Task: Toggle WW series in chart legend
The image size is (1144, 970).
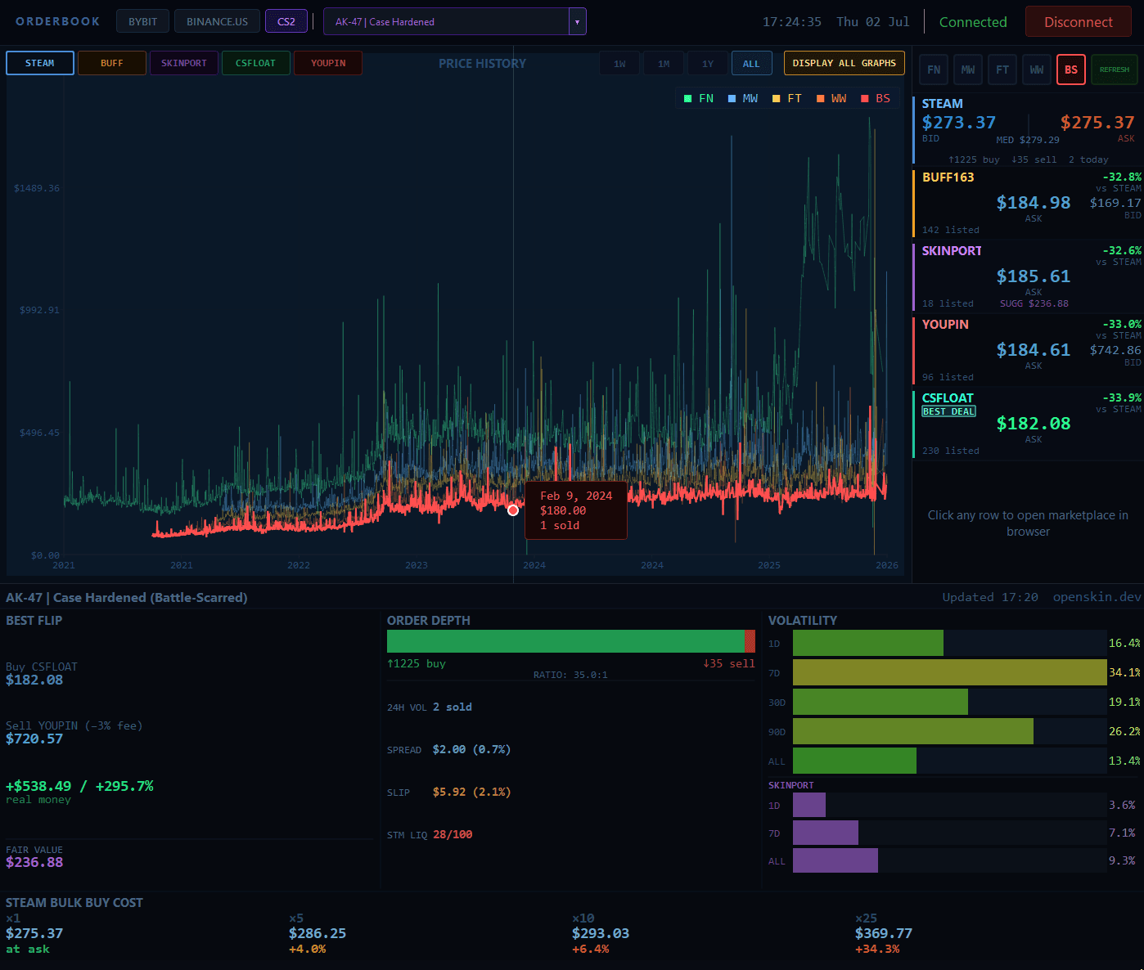Action: (x=831, y=98)
